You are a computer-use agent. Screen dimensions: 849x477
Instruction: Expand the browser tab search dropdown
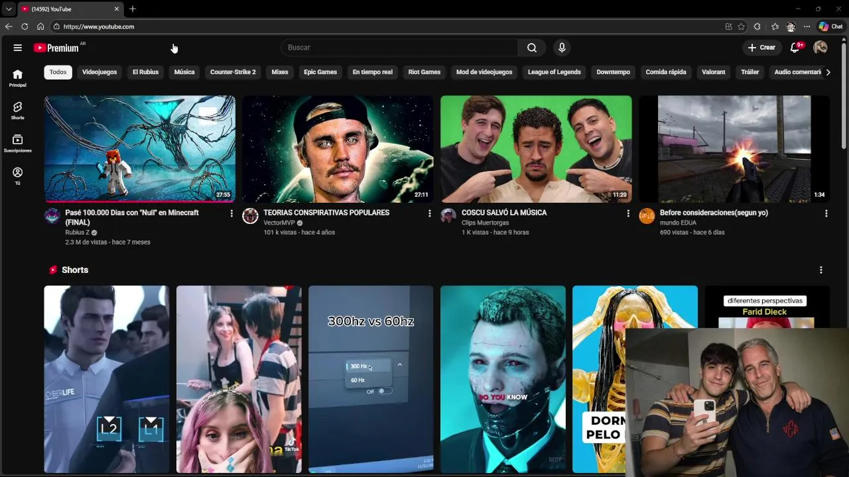pos(8,9)
